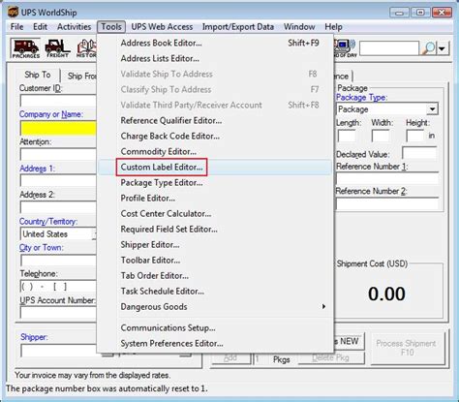Click the Process Shipment F10 button

407,348
